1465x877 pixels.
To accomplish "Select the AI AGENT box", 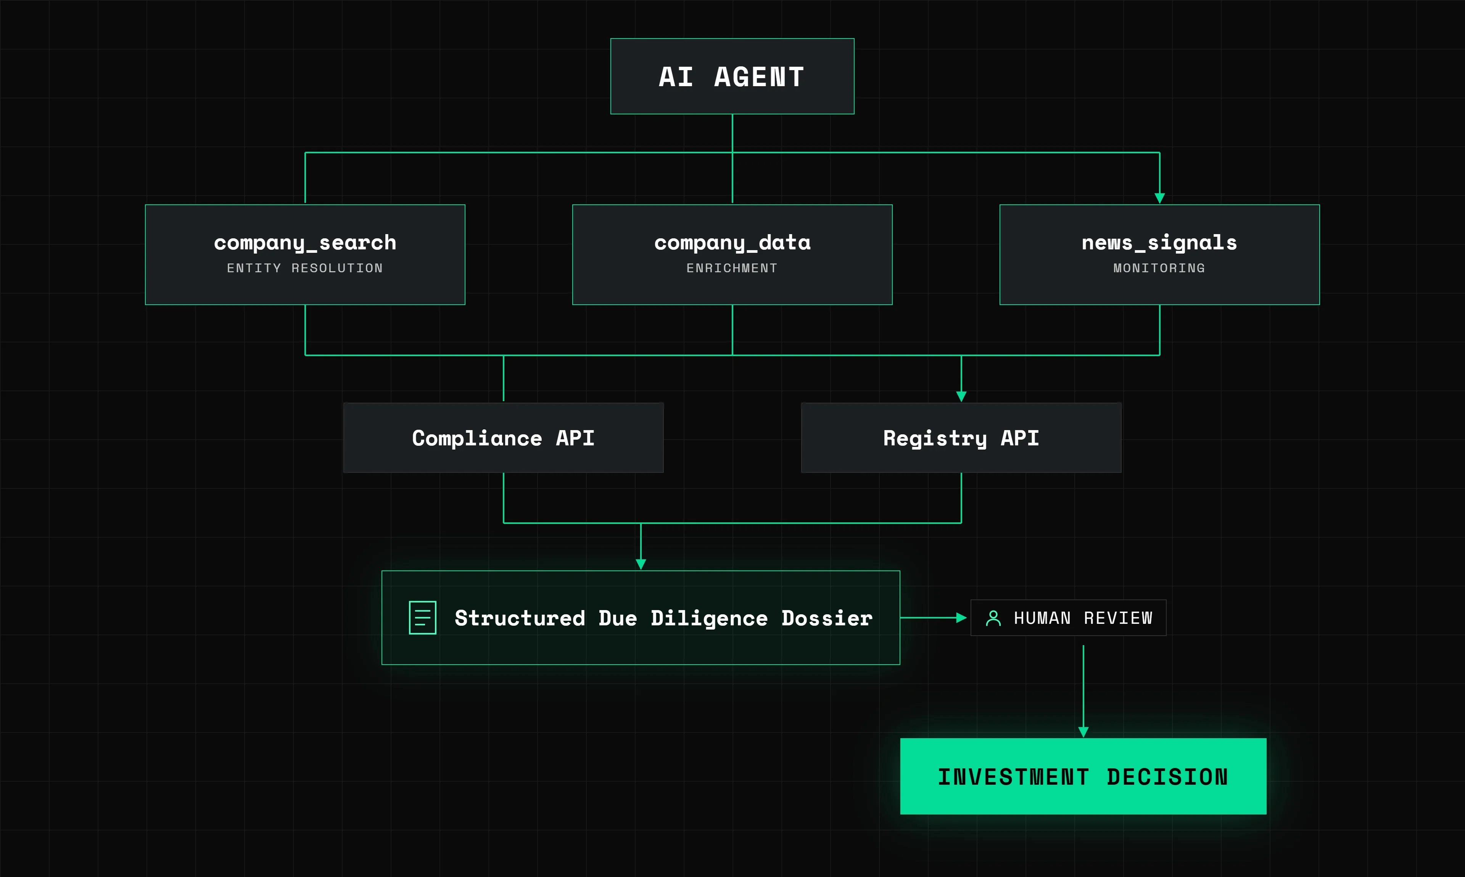I will [732, 76].
